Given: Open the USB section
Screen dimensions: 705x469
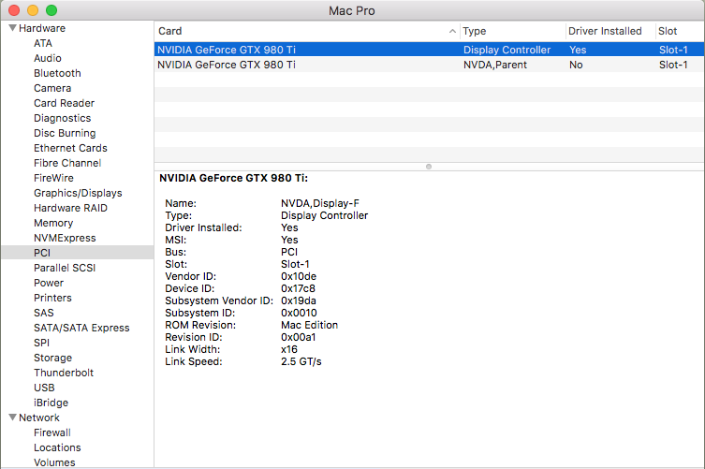Looking at the screenshot, I should 44,388.
